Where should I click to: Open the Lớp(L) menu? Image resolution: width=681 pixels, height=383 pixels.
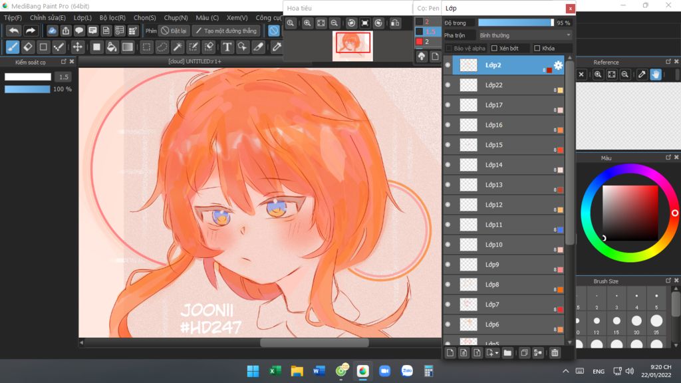pyautogui.click(x=82, y=18)
